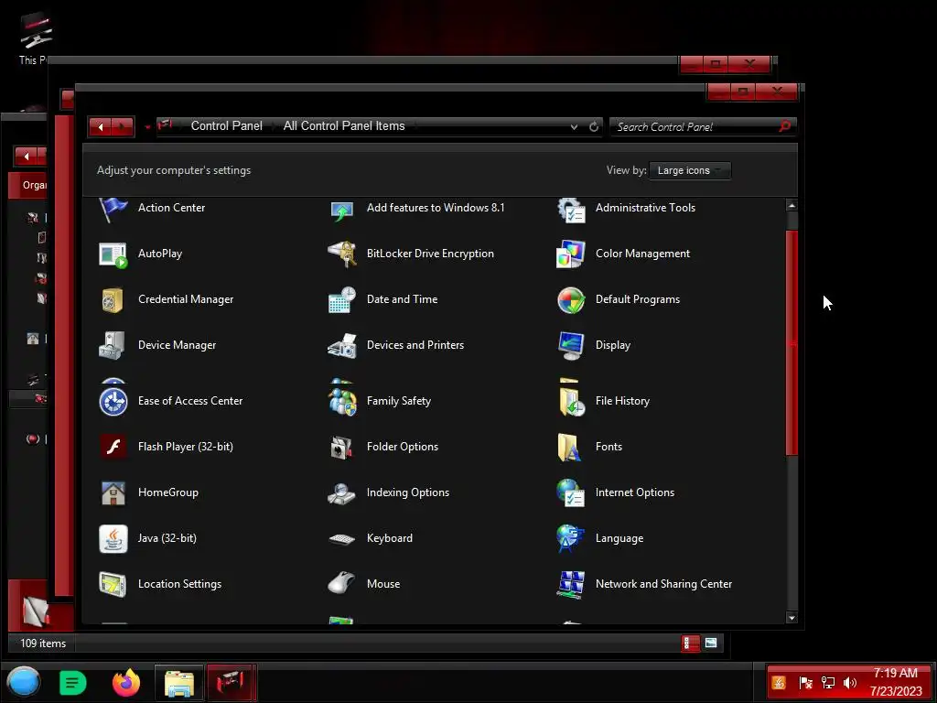Go forward with Control Panel forward arrow
This screenshot has height=703, width=937.
pos(122,126)
